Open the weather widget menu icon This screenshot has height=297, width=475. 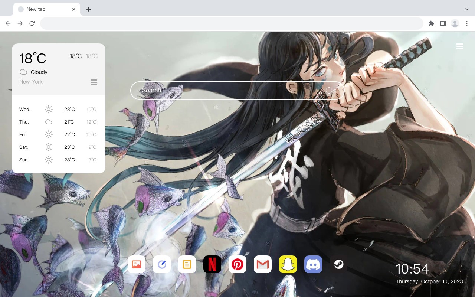point(94,82)
